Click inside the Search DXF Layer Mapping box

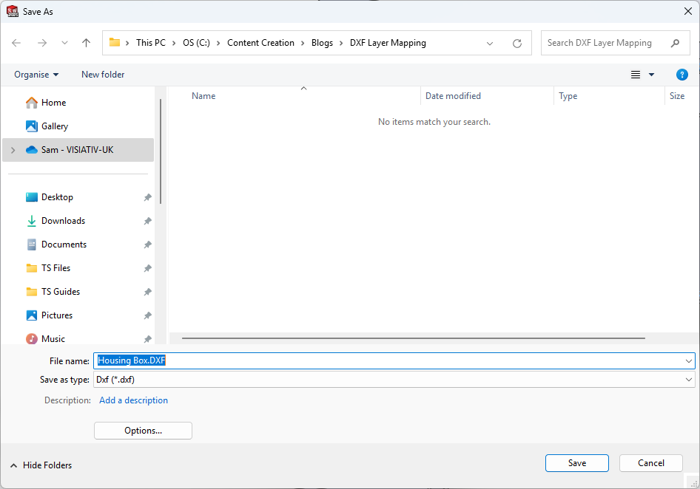pyautogui.click(x=607, y=43)
